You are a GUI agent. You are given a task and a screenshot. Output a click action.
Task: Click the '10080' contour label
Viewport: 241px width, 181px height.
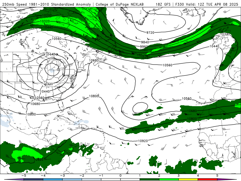click(x=143, y=50)
